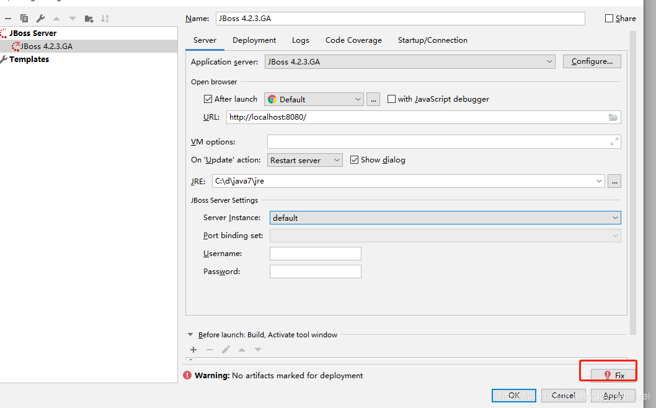Go to the Startup/Connection tab
656x408 pixels.
point(433,40)
